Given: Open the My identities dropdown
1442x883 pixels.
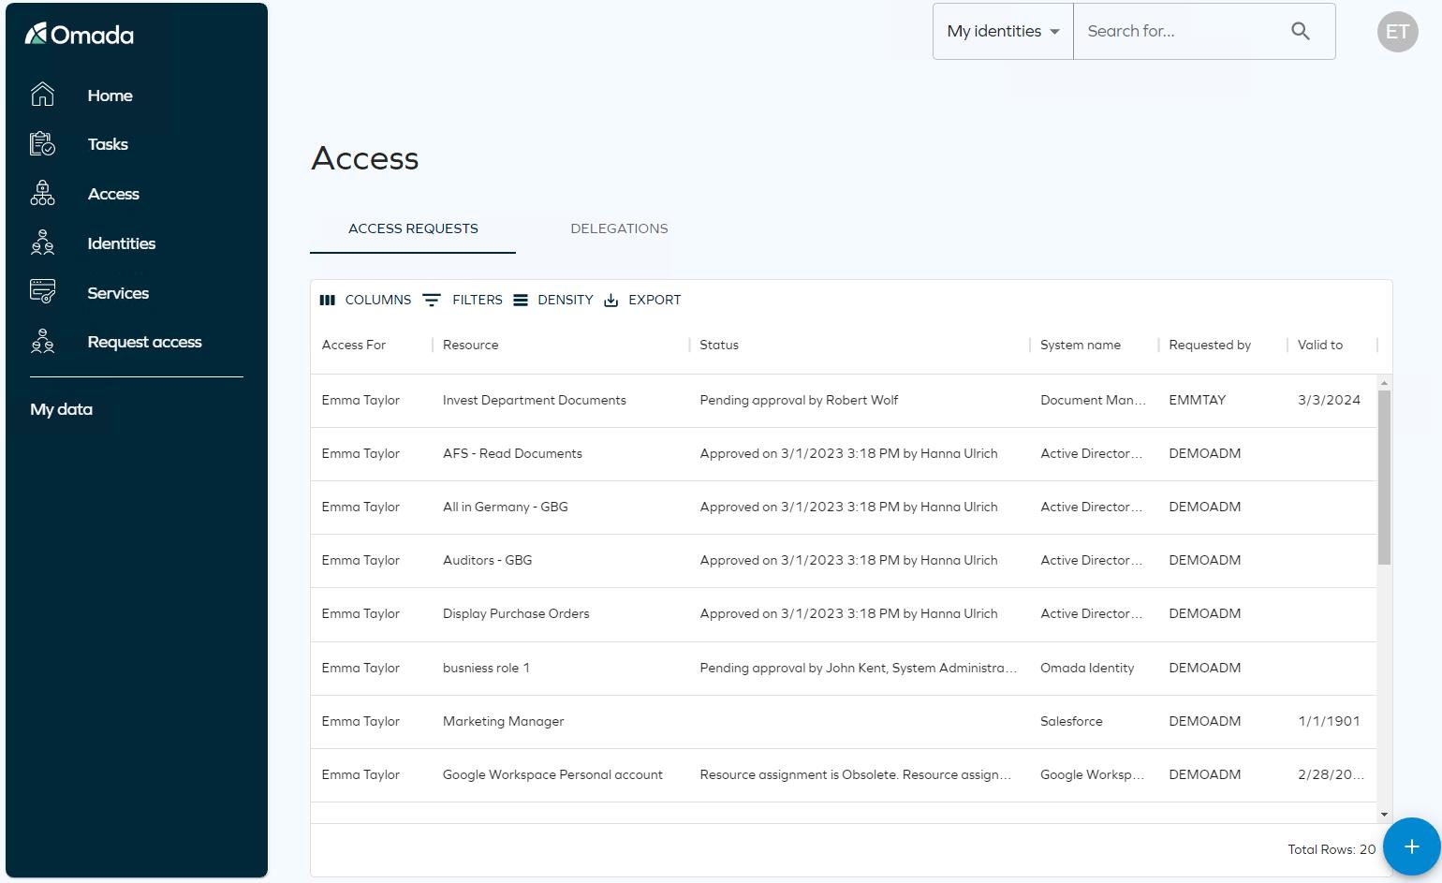Looking at the screenshot, I should coord(1003,31).
